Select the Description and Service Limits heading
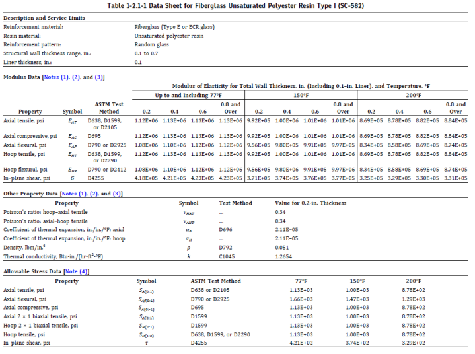The image size is (475, 354). pyautogui.click(x=44, y=17)
